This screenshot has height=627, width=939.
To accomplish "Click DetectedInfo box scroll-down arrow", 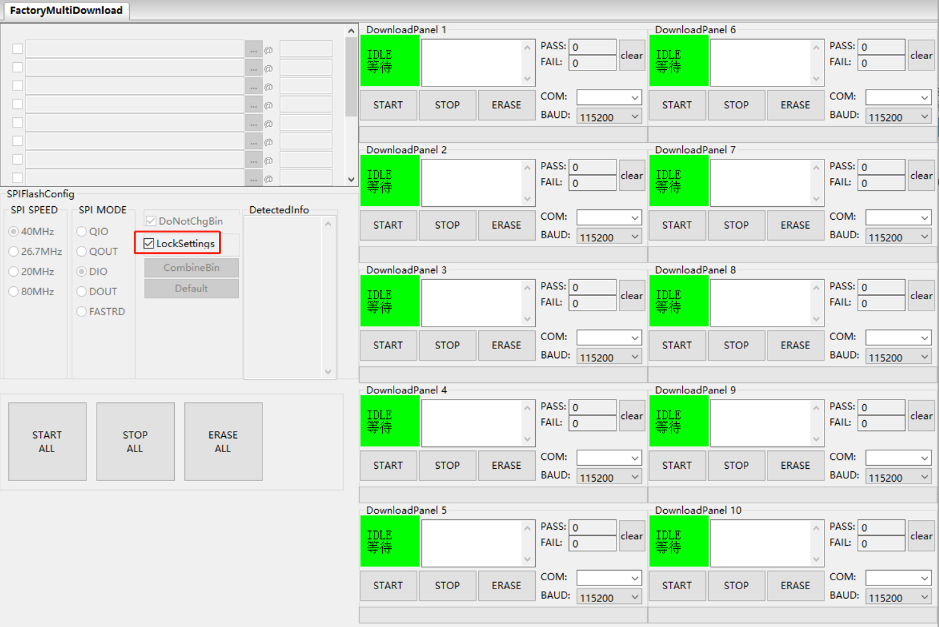I will point(328,371).
